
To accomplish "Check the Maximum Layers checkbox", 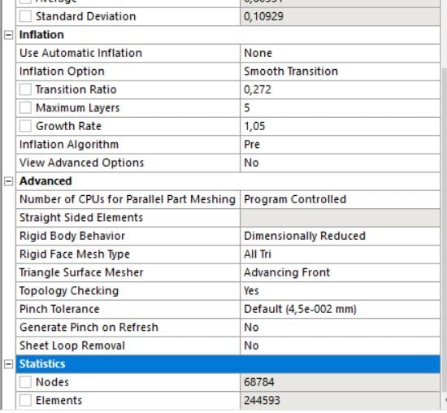I will tap(25, 108).
